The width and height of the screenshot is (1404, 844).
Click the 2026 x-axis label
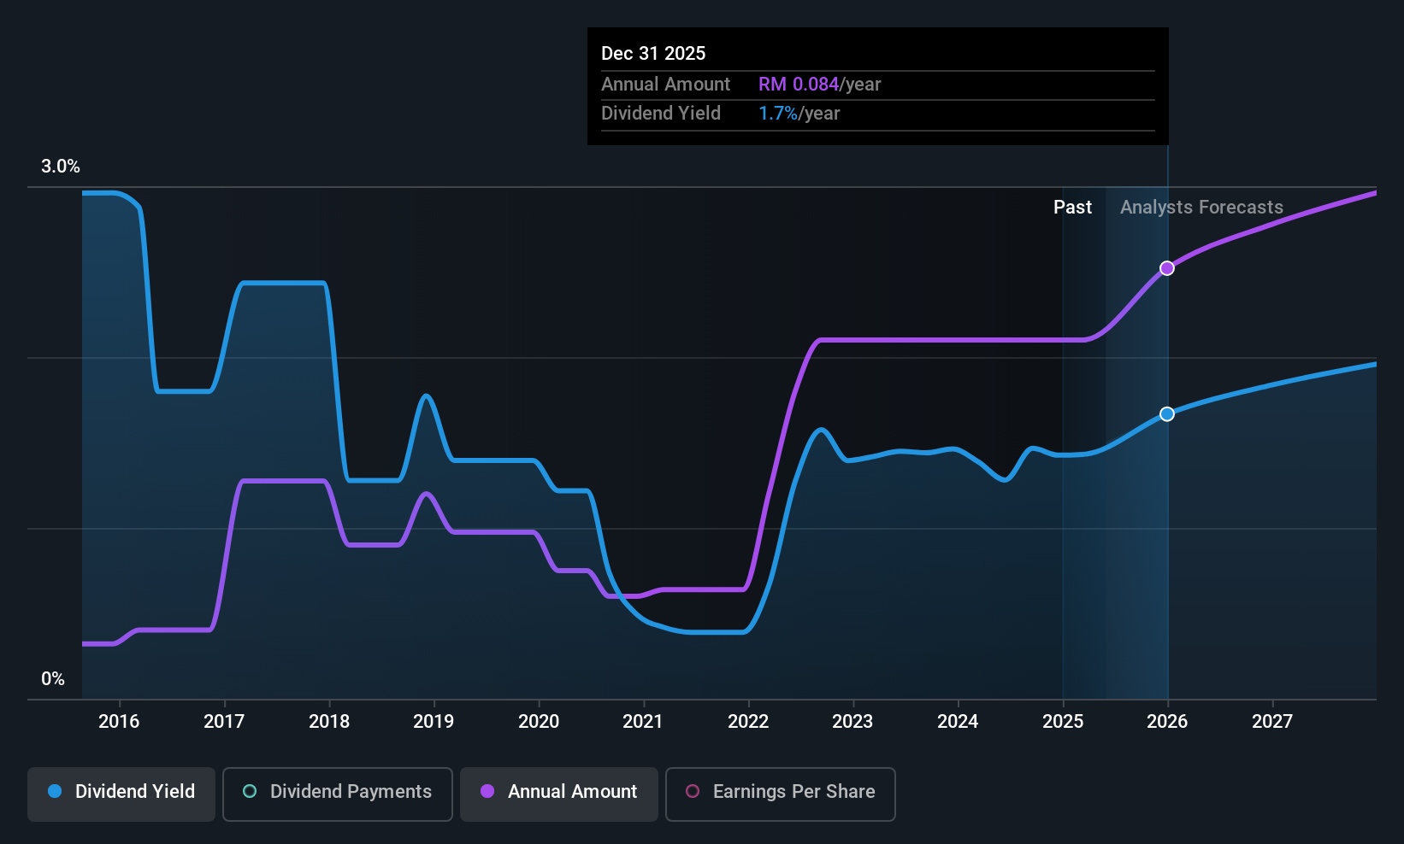pos(1167,722)
